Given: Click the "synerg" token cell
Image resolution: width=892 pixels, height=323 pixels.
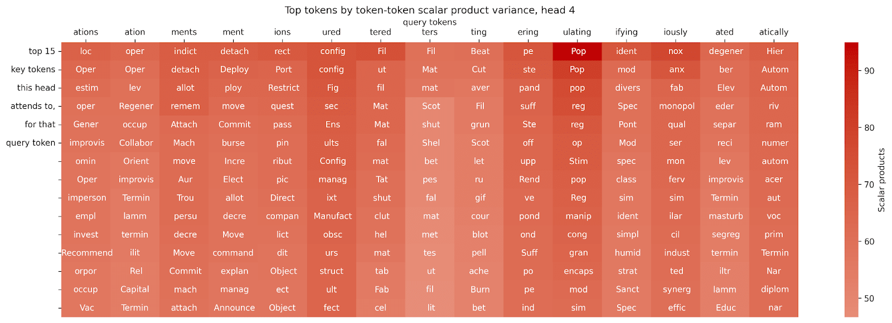Looking at the screenshot, I should (676, 290).
